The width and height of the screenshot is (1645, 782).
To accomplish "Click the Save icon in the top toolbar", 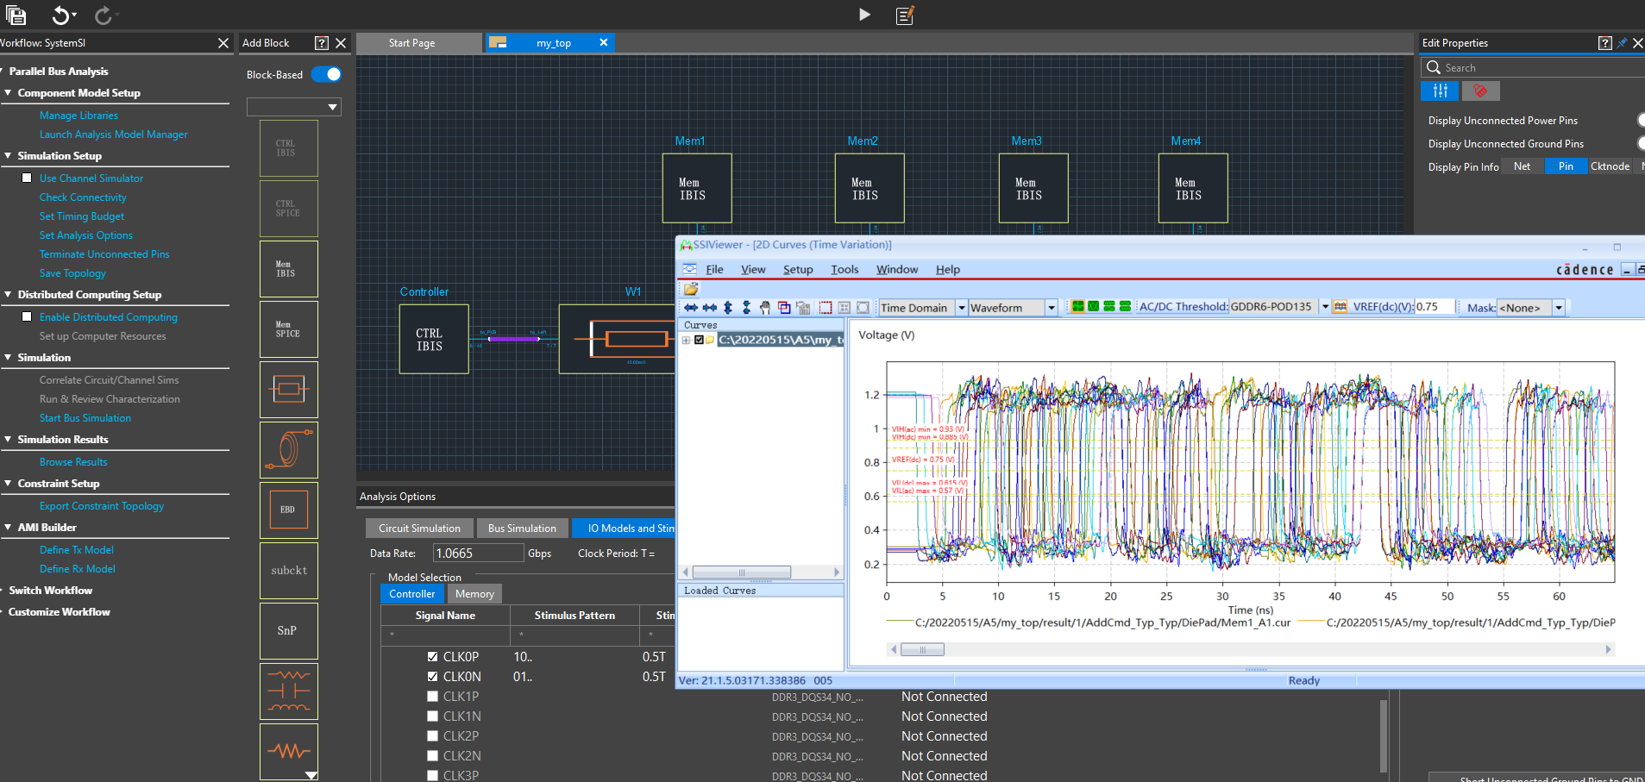I will (16, 15).
